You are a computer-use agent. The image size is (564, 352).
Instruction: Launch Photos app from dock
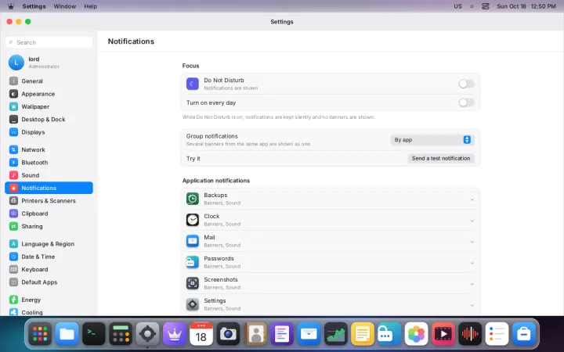point(416,334)
